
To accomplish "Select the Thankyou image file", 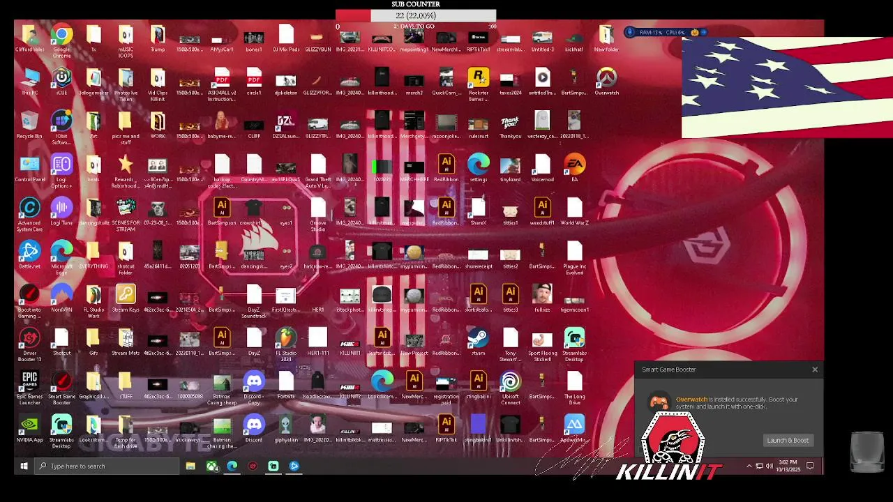I will (510, 125).
